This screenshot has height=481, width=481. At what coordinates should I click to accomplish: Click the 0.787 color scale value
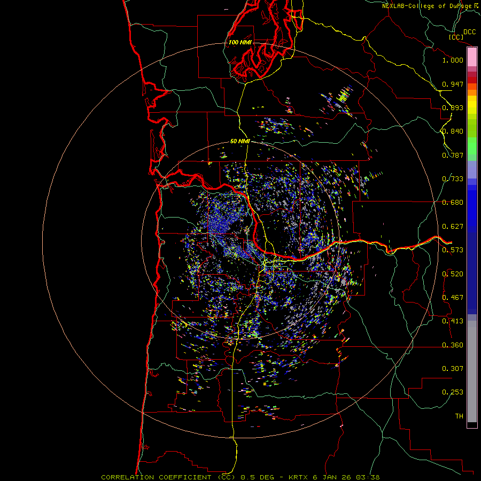coord(453,155)
